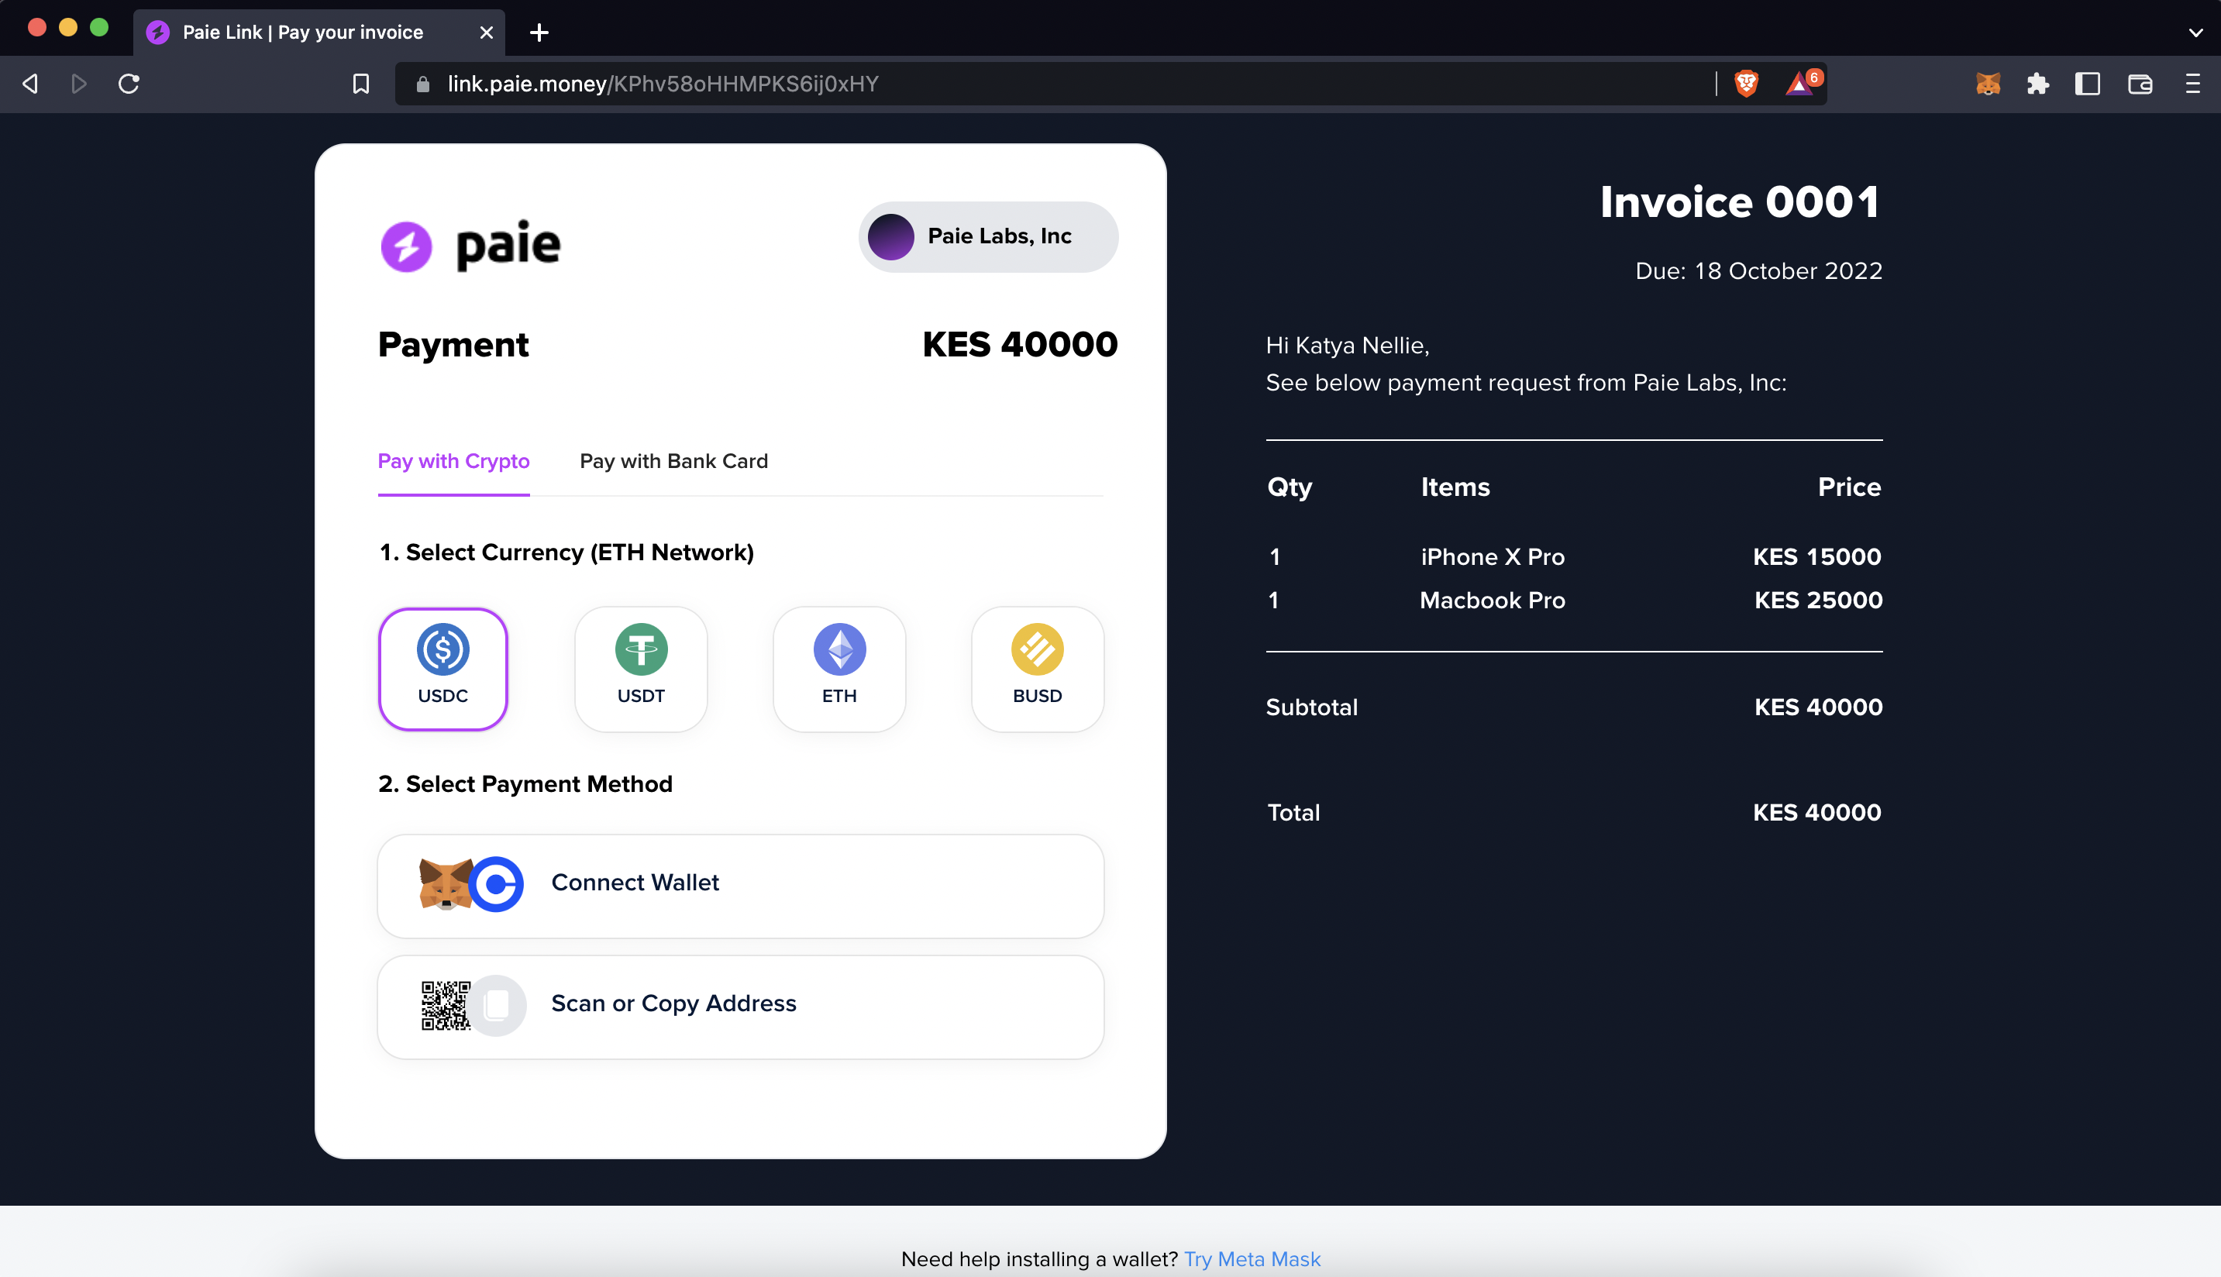Click the Macbook Pro item row

coord(1575,601)
